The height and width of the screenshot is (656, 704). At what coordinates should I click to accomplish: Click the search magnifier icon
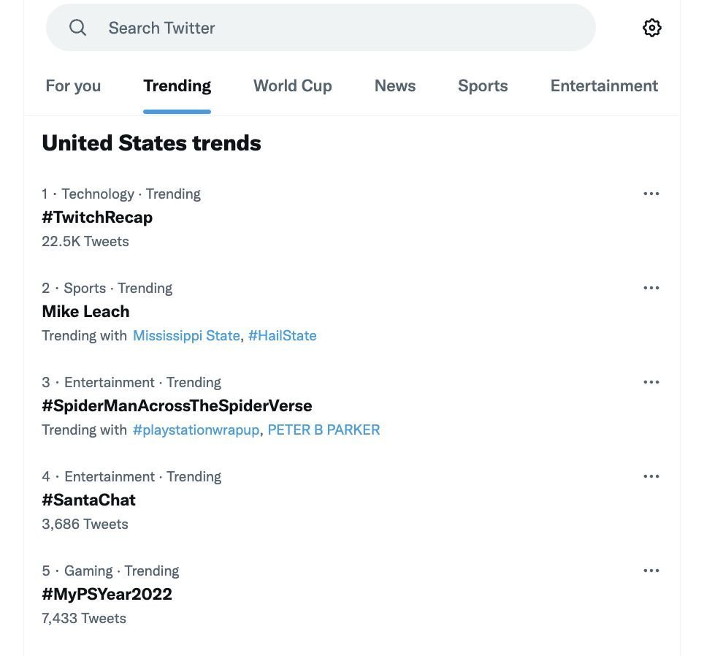click(77, 28)
